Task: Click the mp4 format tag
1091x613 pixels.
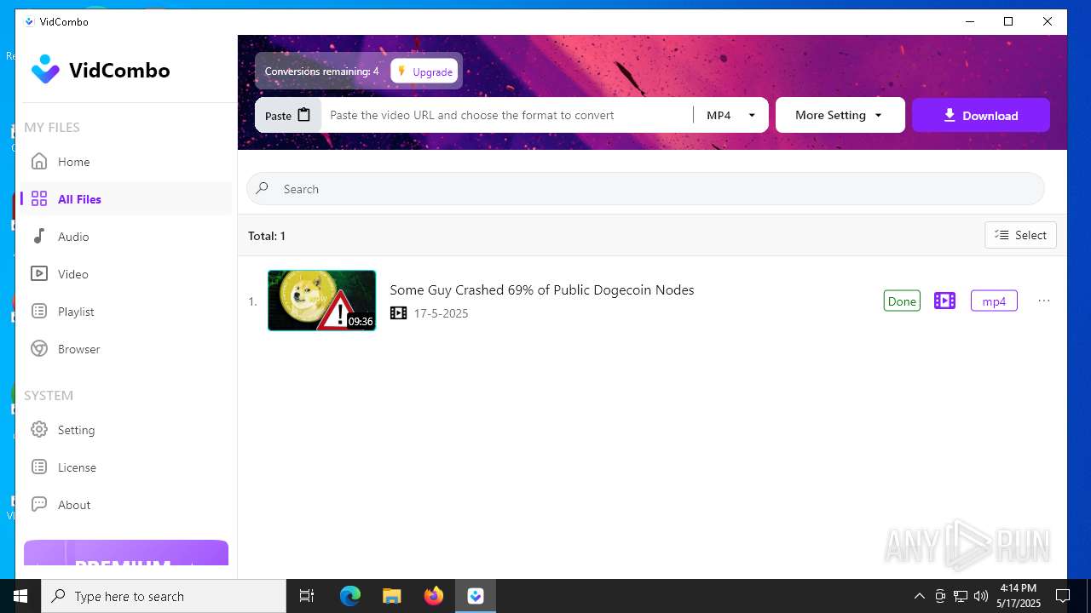Action: pos(994,301)
